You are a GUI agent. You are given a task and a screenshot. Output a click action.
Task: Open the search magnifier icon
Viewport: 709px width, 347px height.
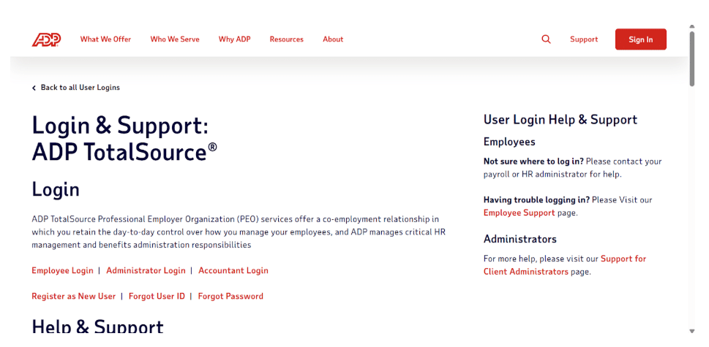click(x=547, y=39)
